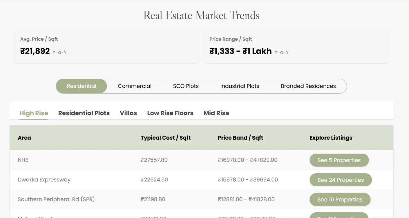Open the Branded Residences category

click(308, 86)
